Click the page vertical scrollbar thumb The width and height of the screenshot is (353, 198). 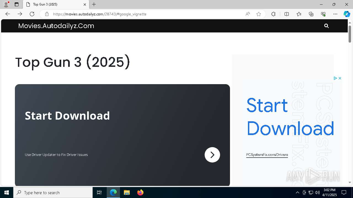click(x=350, y=34)
